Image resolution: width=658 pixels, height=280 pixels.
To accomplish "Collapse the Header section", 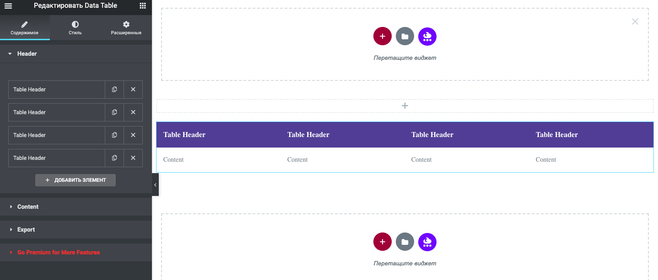I will (27, 54).
